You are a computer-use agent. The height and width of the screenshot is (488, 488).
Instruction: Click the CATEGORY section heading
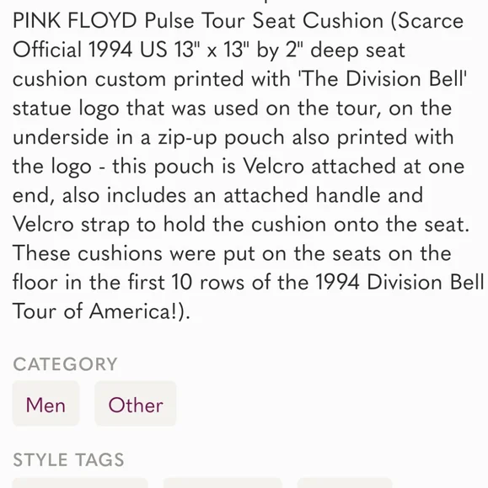point(65,363)
